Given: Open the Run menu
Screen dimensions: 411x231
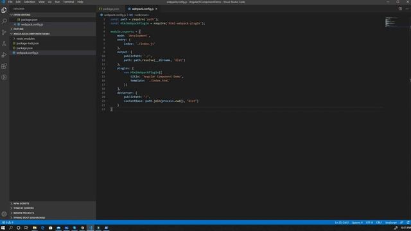Looking at the screenshot, I should click(x=57, y=2).
